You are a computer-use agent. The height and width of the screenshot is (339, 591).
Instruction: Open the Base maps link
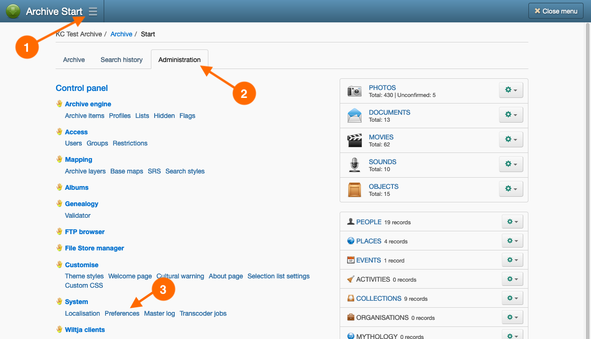coord(127,171)
